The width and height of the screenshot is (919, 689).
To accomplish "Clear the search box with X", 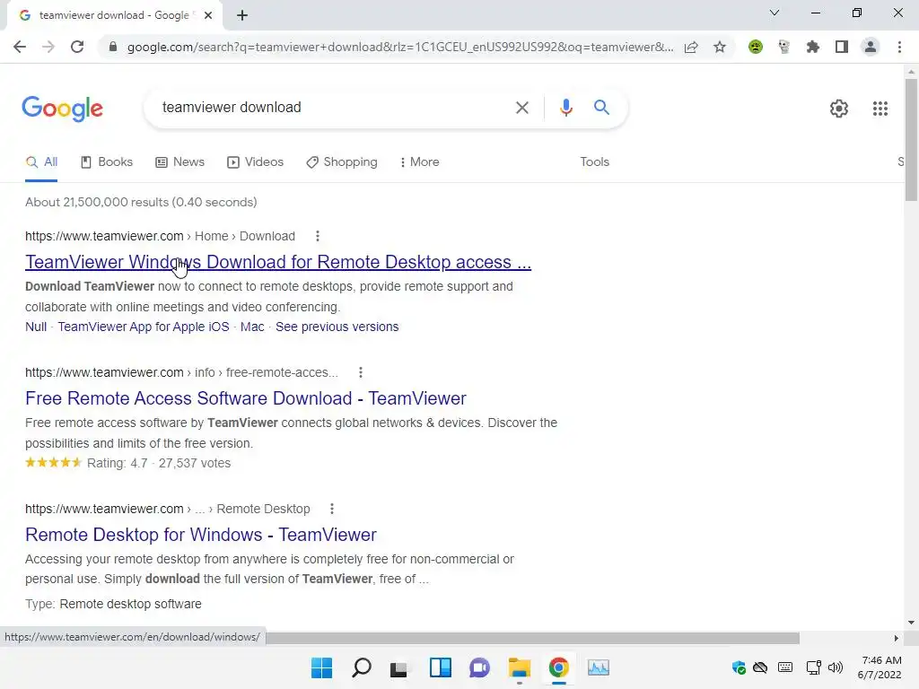I will [521, 108].
